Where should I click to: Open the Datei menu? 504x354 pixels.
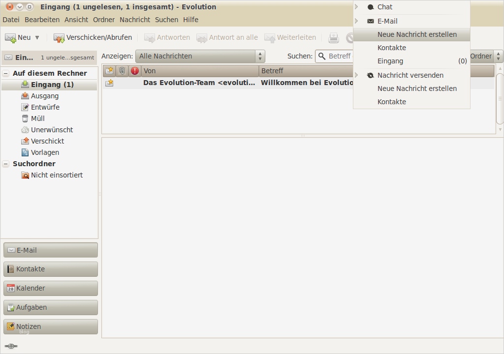coord(11,20)
